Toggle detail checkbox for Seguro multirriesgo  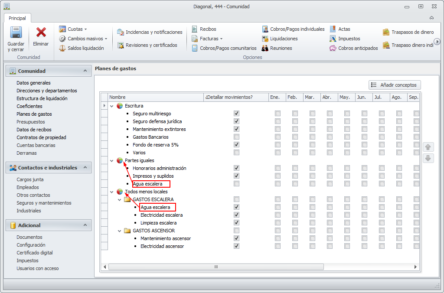pos(236,114)
